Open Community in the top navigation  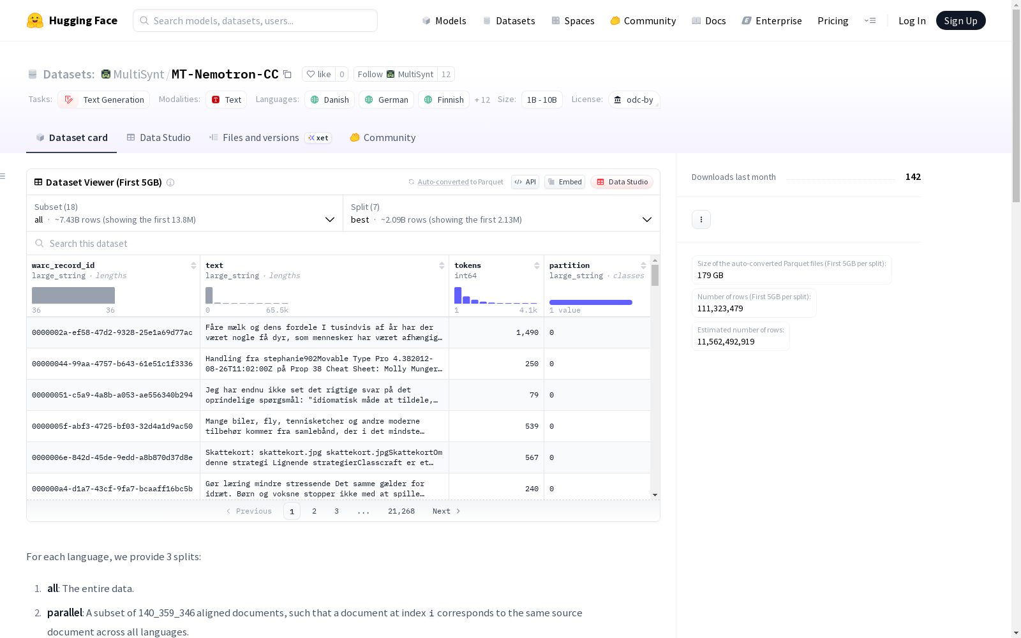(643, 20)
